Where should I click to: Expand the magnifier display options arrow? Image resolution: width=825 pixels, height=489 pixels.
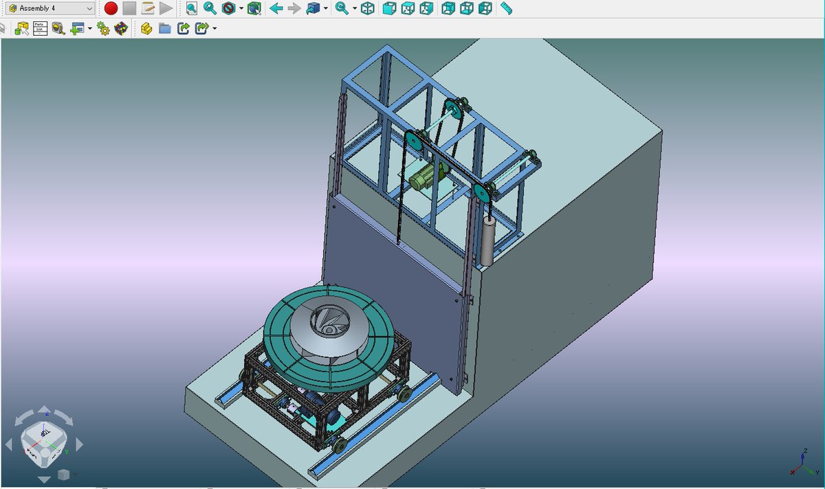tap(355, 9)
